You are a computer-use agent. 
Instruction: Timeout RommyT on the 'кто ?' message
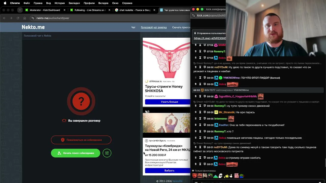200,131
